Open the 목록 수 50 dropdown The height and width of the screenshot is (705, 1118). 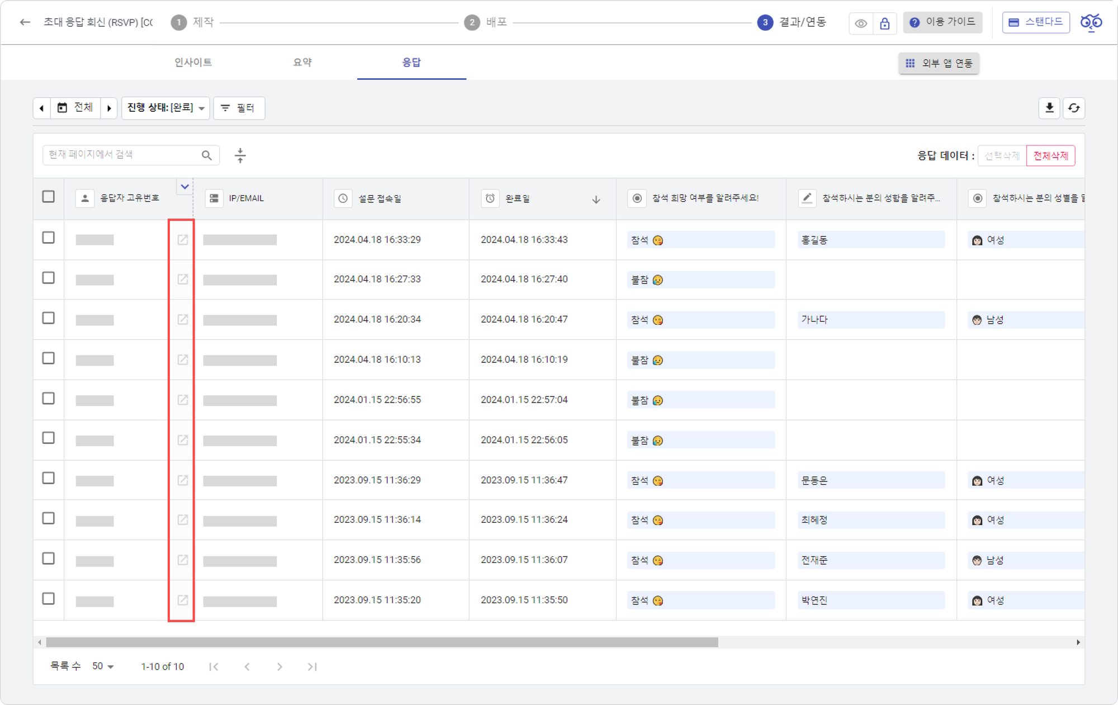coord(103,666)
